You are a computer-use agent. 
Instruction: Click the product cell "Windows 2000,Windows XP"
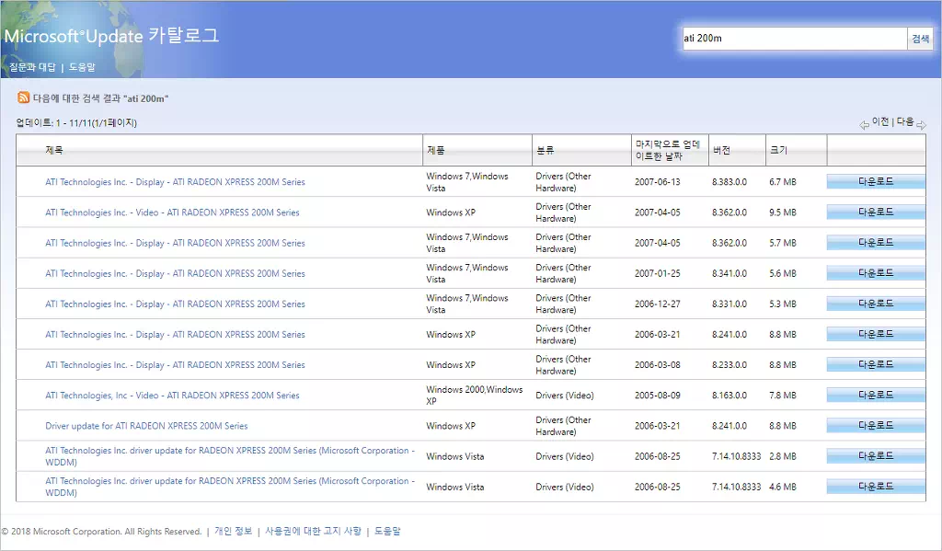tap(475, 396)
